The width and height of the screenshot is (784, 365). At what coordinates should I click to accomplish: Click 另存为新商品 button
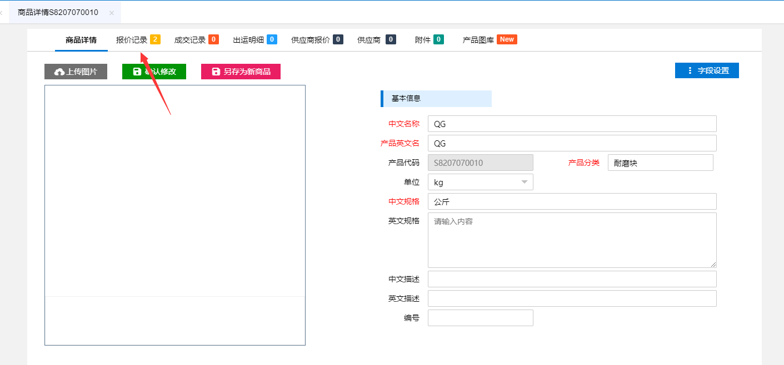click(241, 72)
